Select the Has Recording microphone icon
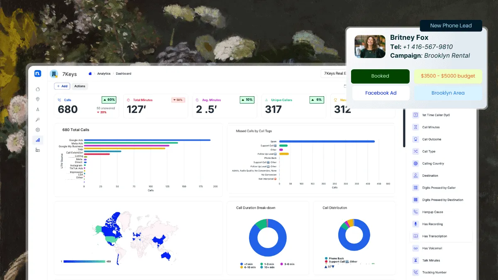Screen dimensions: 498x280 [415, 224]
